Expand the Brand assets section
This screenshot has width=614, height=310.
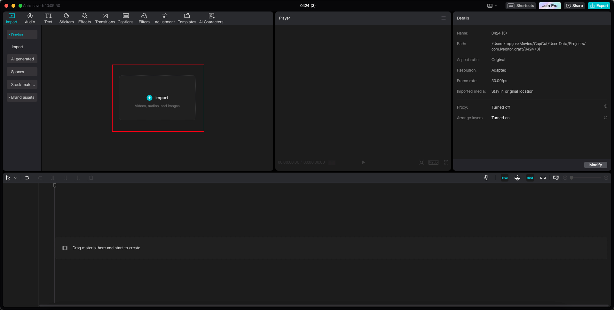22,97
